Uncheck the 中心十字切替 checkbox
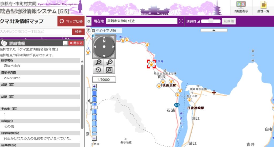This screenshot has height=147, width=274. click(94, 30)
